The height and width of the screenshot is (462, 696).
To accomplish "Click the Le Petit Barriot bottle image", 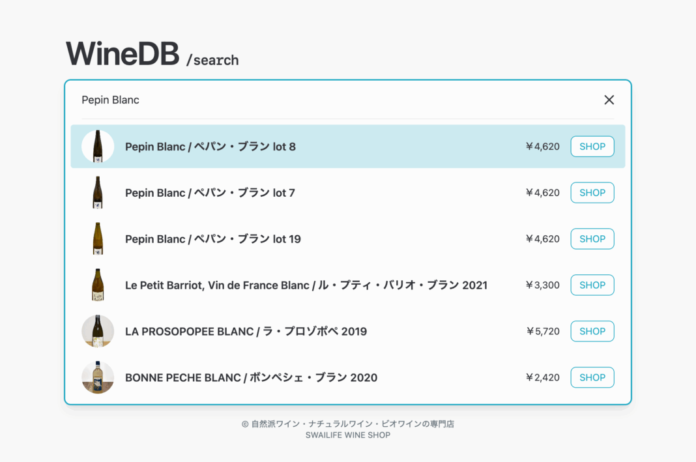I will pyautogui.click(x=98, y=285).
